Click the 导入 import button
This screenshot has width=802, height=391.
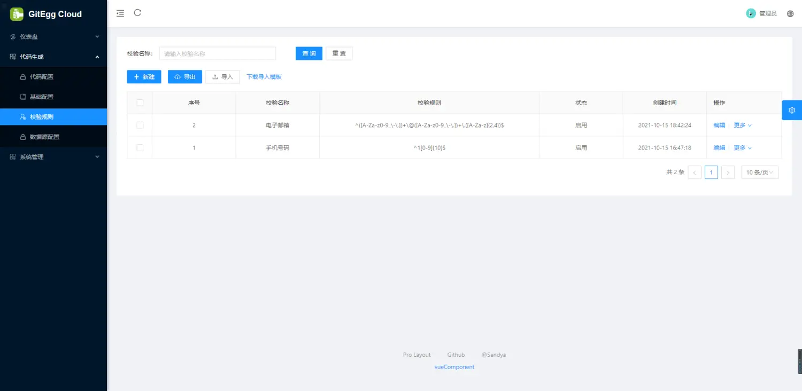(222, 77)
